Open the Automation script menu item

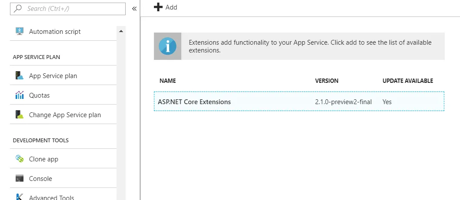coord(55,32)
